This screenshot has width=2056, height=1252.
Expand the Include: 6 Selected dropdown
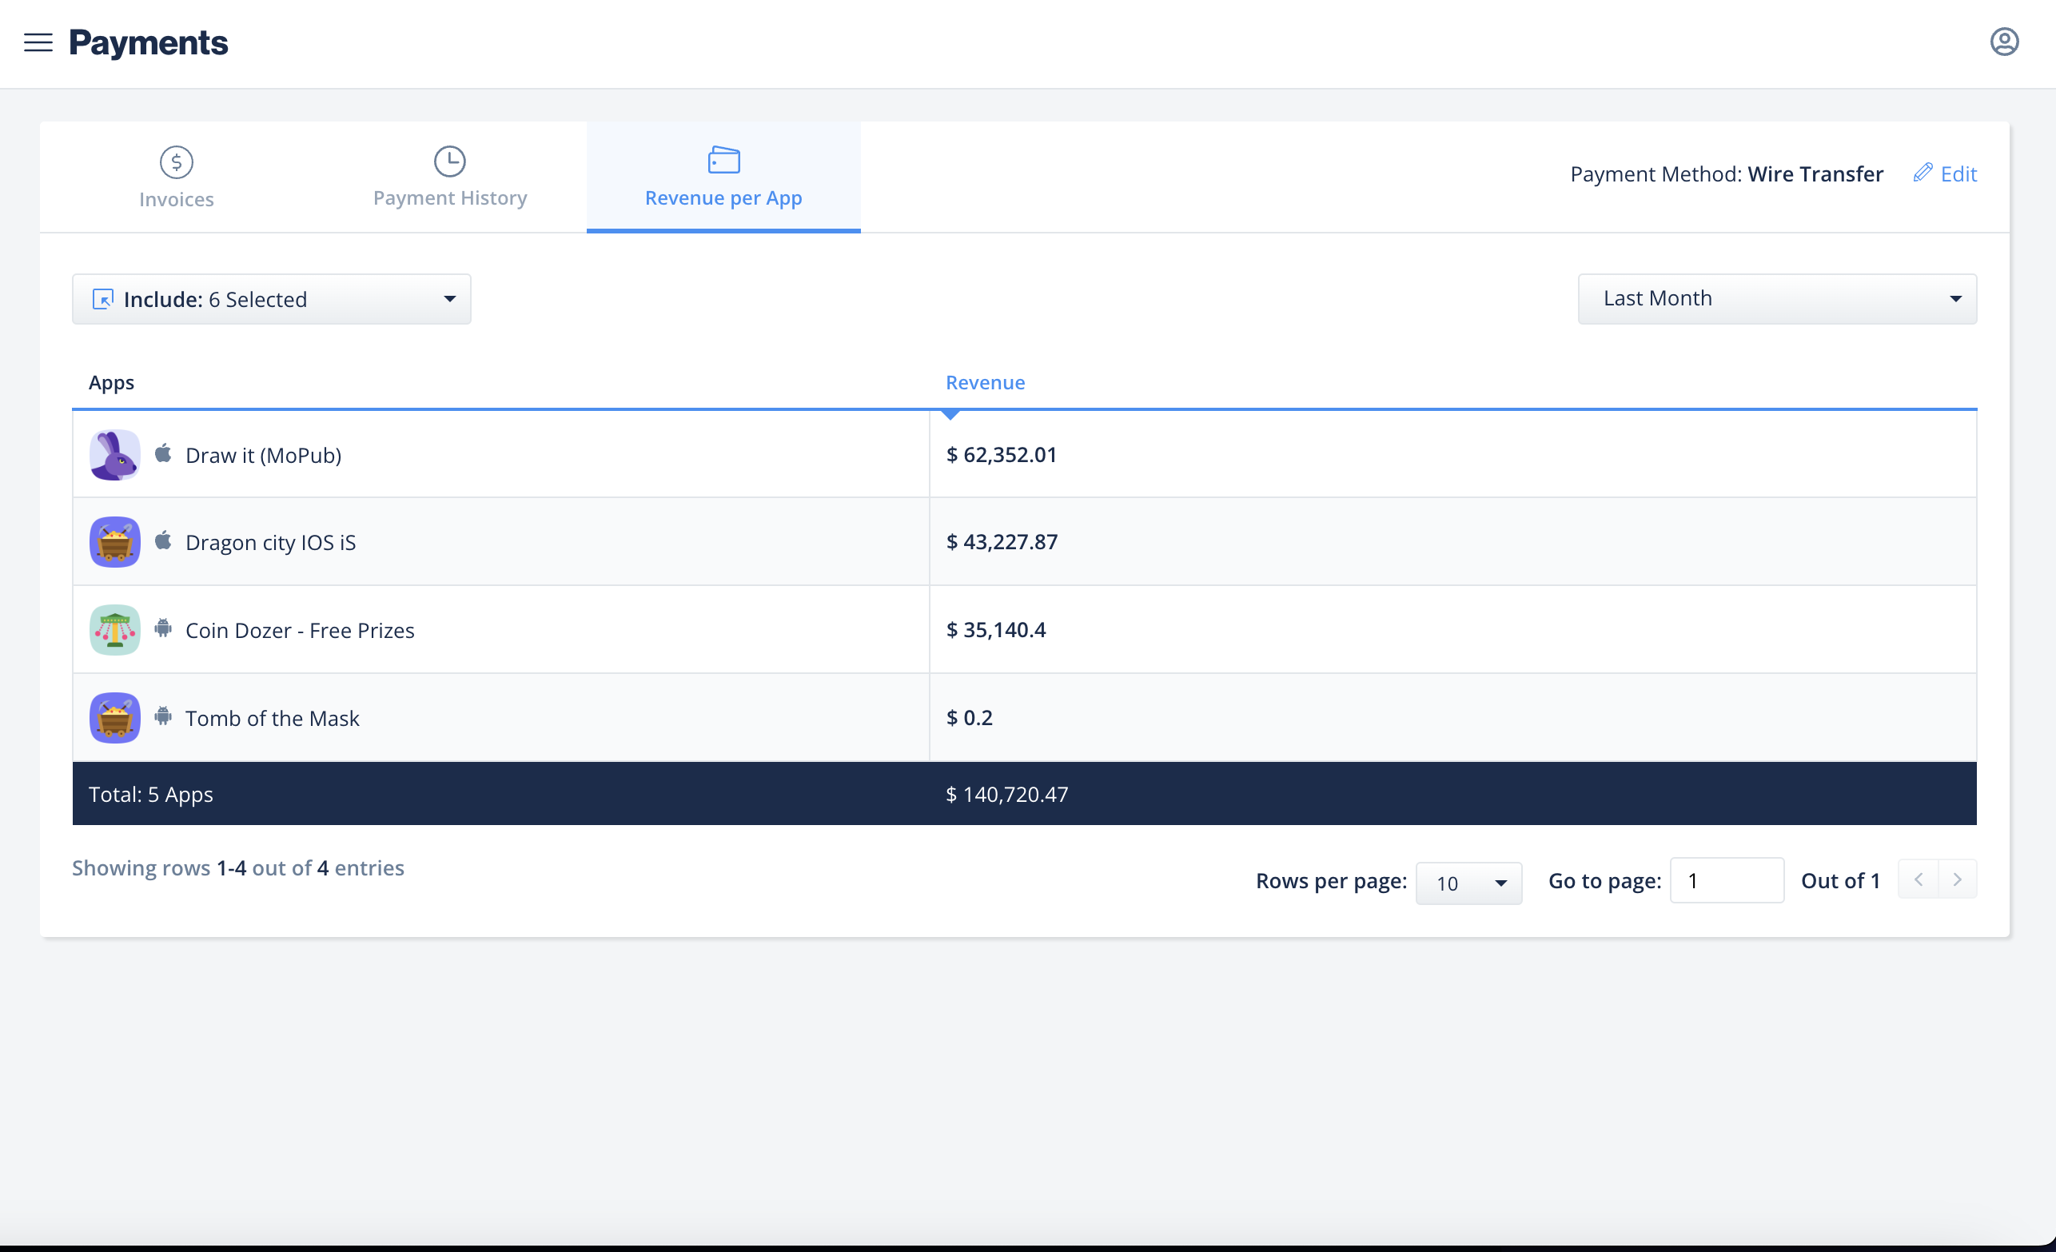(x=271, y=299)
